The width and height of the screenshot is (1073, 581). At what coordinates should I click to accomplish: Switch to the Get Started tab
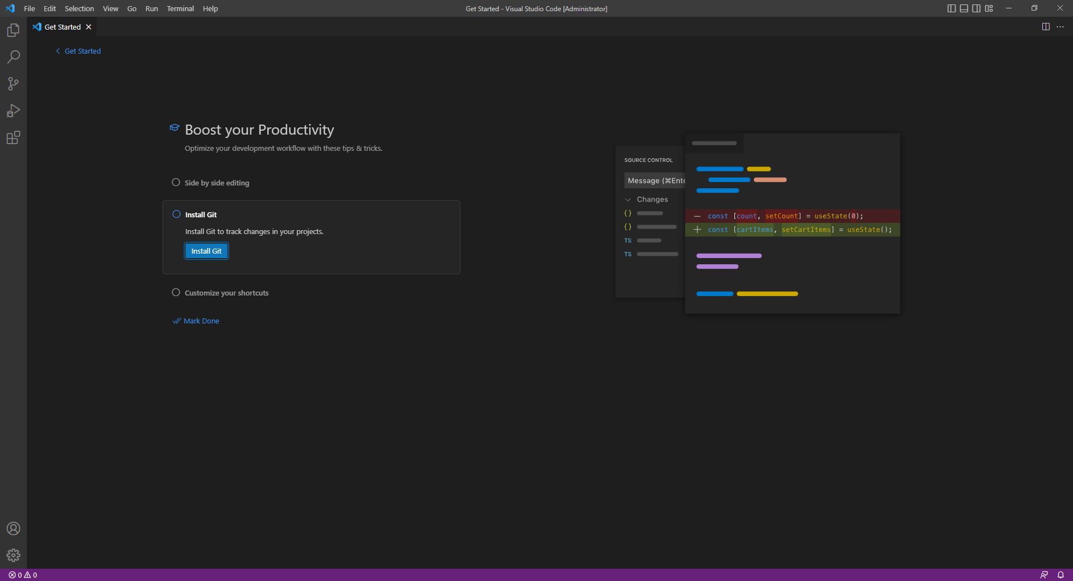(62, 27)
